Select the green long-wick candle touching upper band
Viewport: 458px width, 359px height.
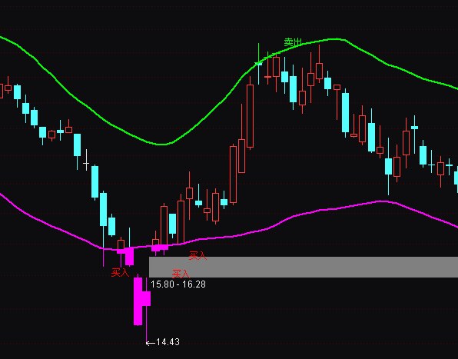click(x=258, y=63)
